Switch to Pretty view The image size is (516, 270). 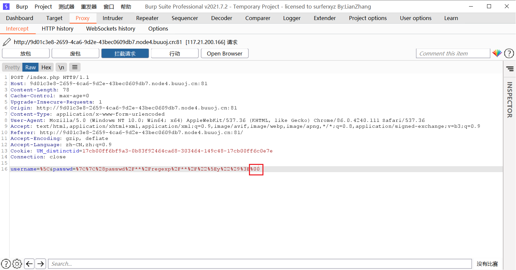pyautogui.click(x=12, y=67)
